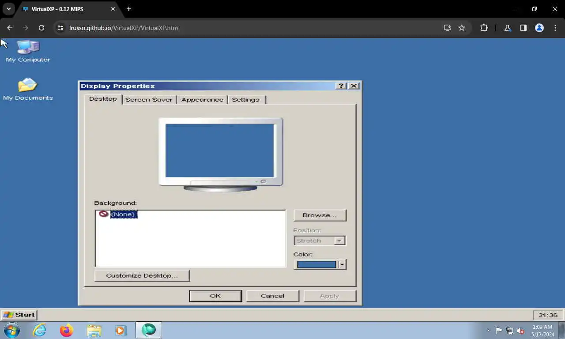Switch to the Appearance tab
Viewport: 565px width, 339px height.
tap(202, 100)
